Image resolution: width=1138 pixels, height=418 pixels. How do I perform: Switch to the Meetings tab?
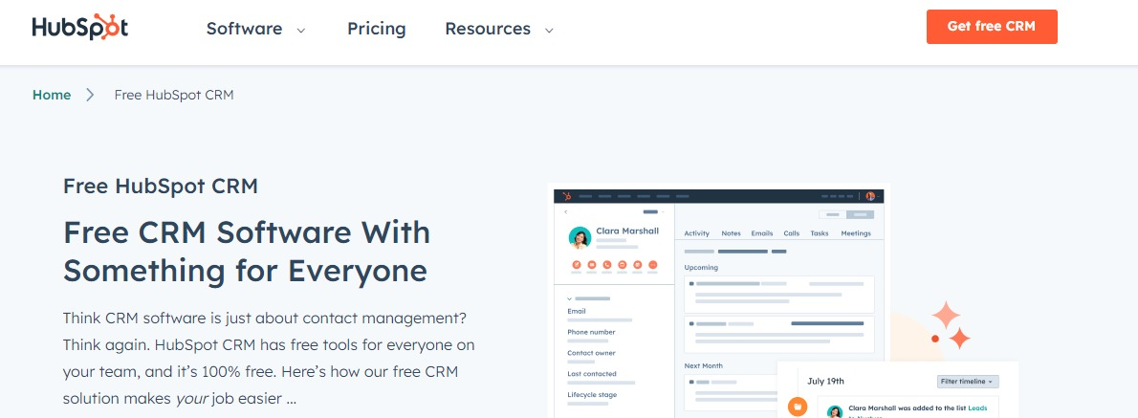tap(855, 233)
